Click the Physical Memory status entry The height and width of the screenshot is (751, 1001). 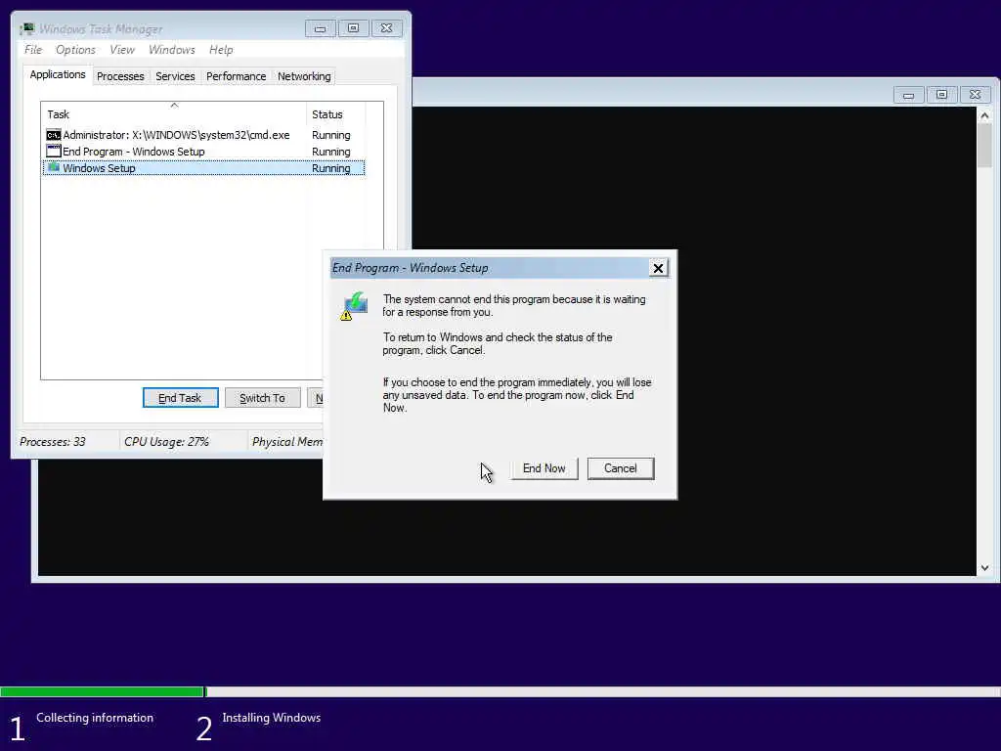[287, 442]
